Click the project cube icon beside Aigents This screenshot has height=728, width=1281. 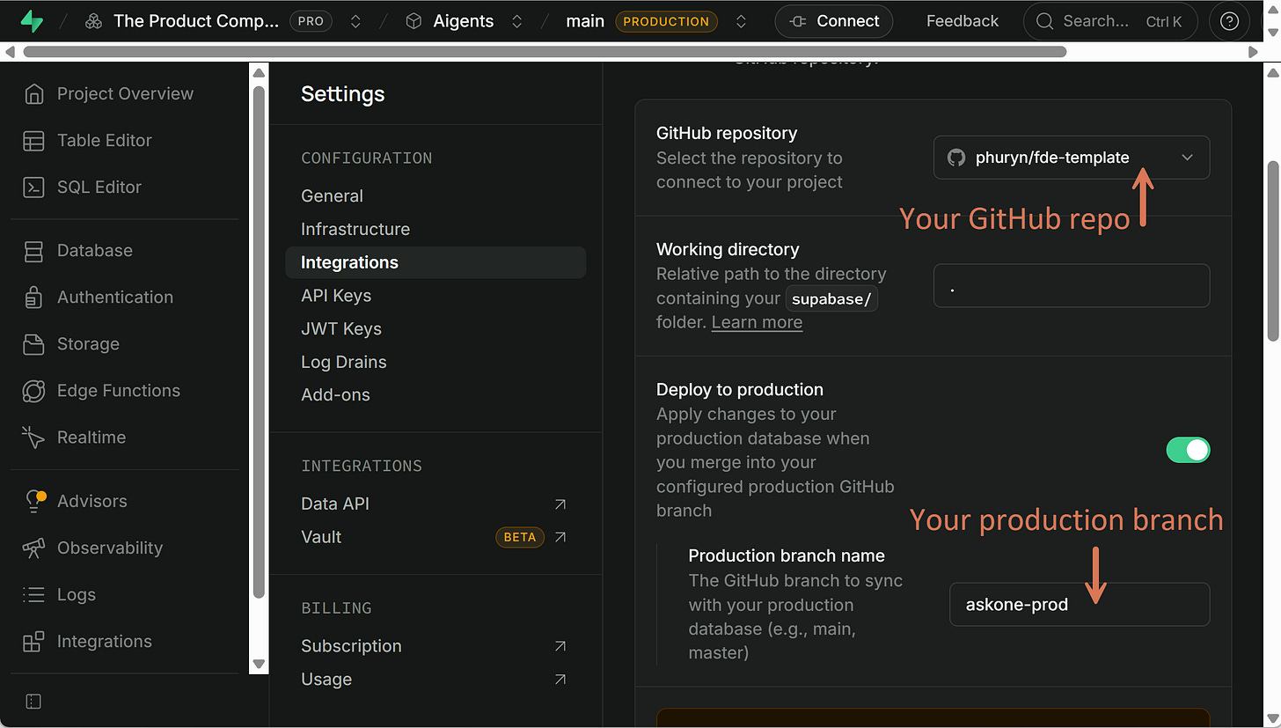pos(414,21)
